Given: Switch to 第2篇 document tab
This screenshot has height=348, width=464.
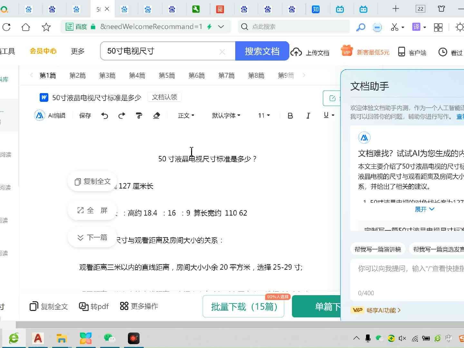Looking at the screenshot, I should click(78, 75).
